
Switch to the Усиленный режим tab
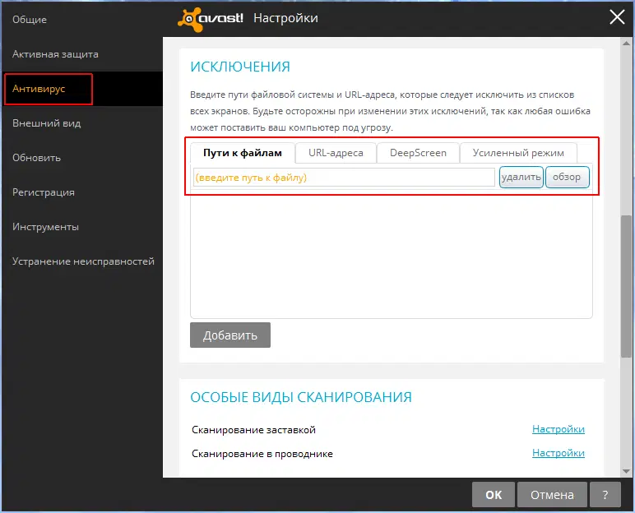[518, 153]
